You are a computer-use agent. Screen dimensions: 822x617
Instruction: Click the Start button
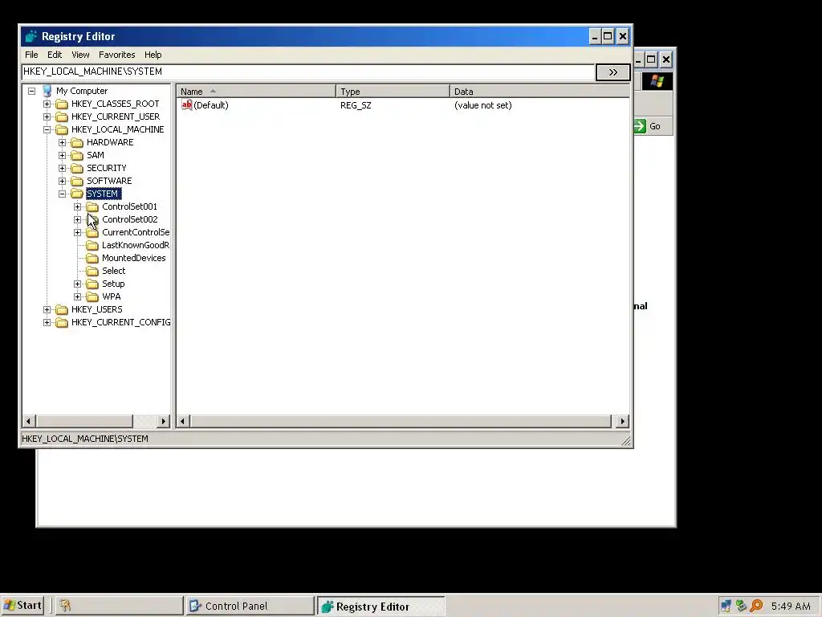[22, 606]
